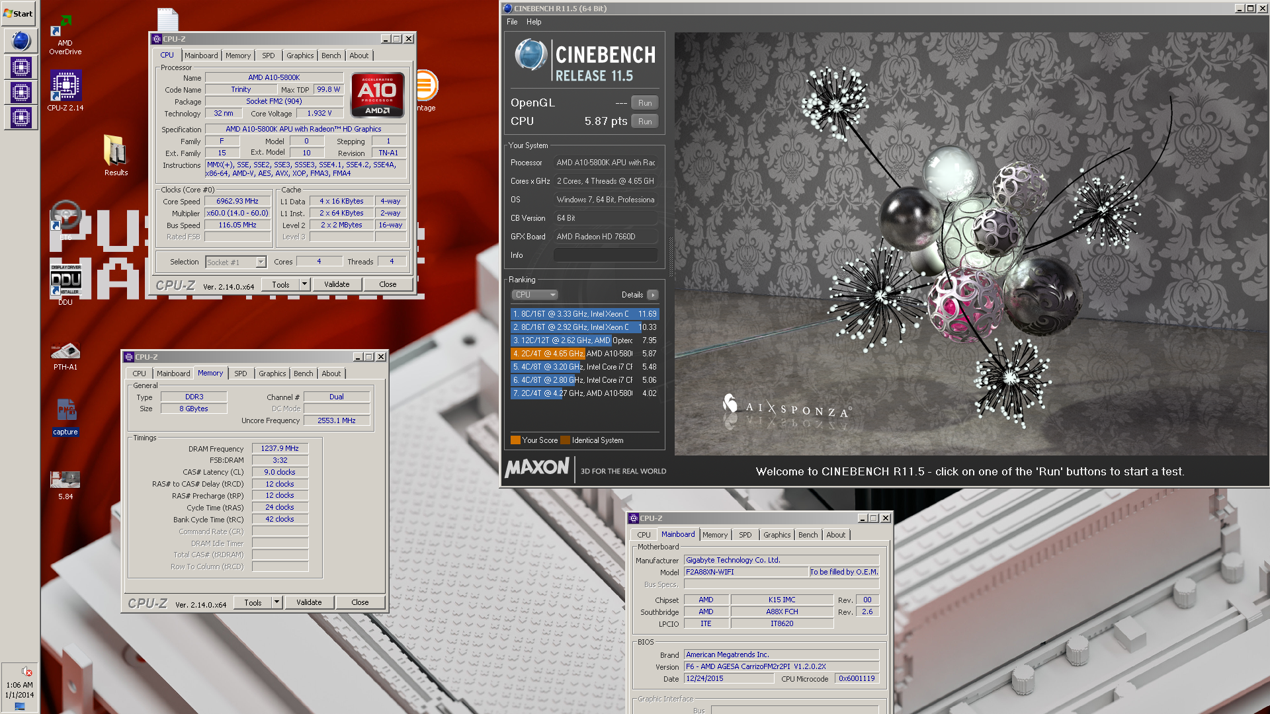1270x714 pixels.
Task: Open SPD tab in top CPU-Z
Action: 269,56
